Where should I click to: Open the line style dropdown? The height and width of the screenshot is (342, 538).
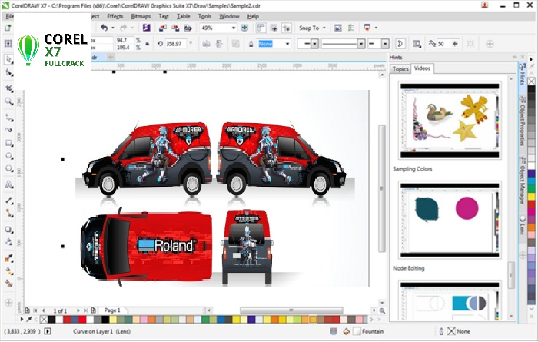click(x=361, y=44)
